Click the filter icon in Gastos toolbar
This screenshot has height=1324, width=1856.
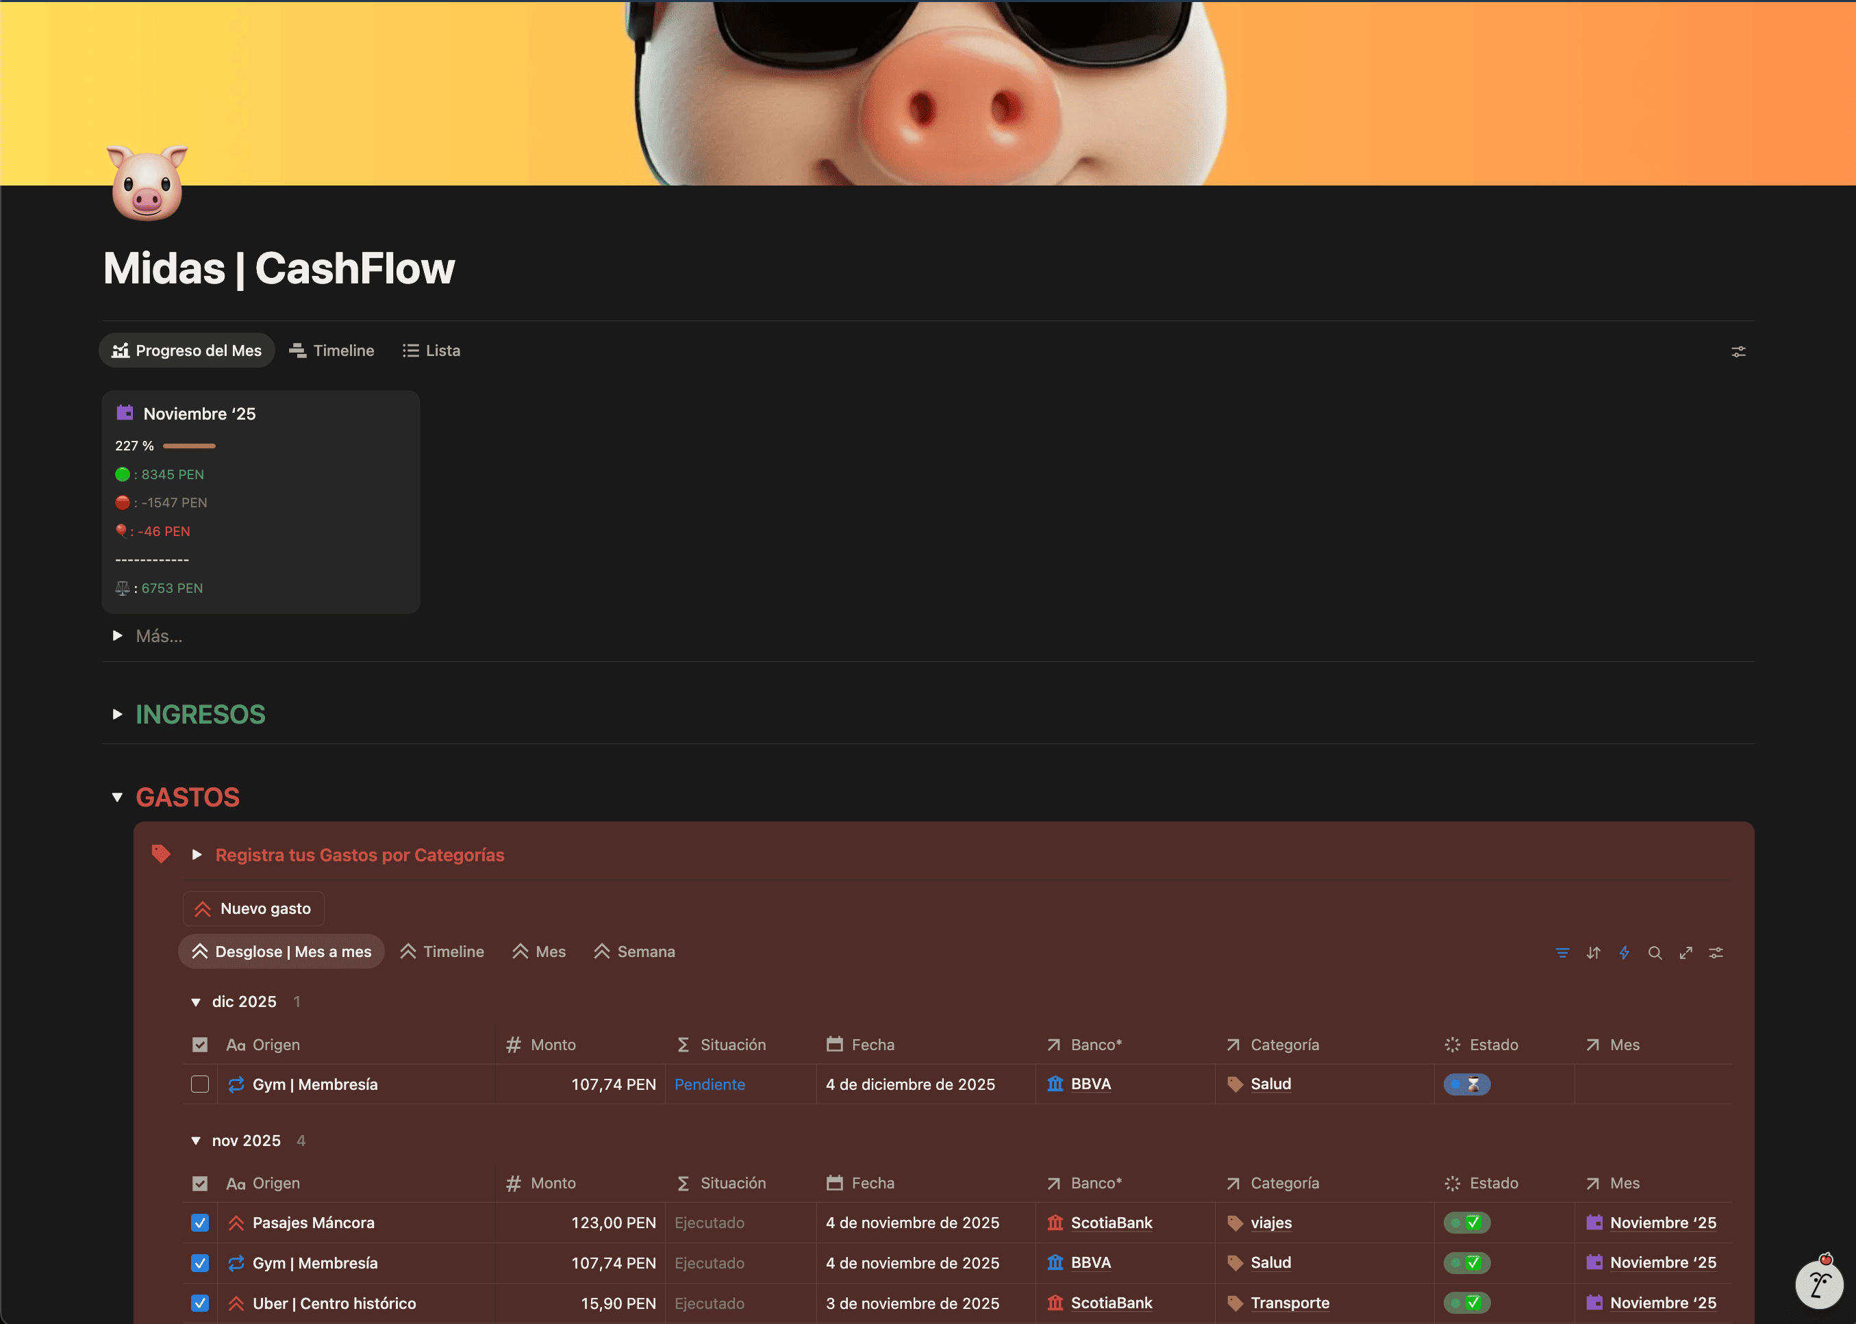tap(1562, 952)
